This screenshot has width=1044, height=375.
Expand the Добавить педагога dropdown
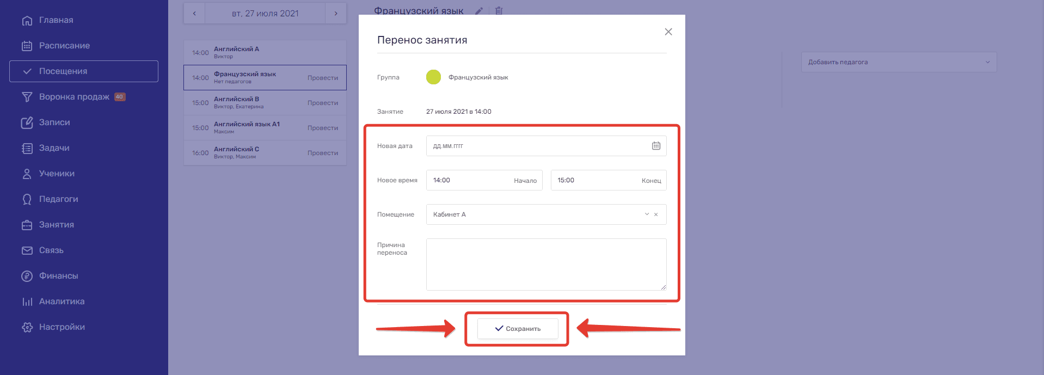pyautogui.click(x=899, y=62)
